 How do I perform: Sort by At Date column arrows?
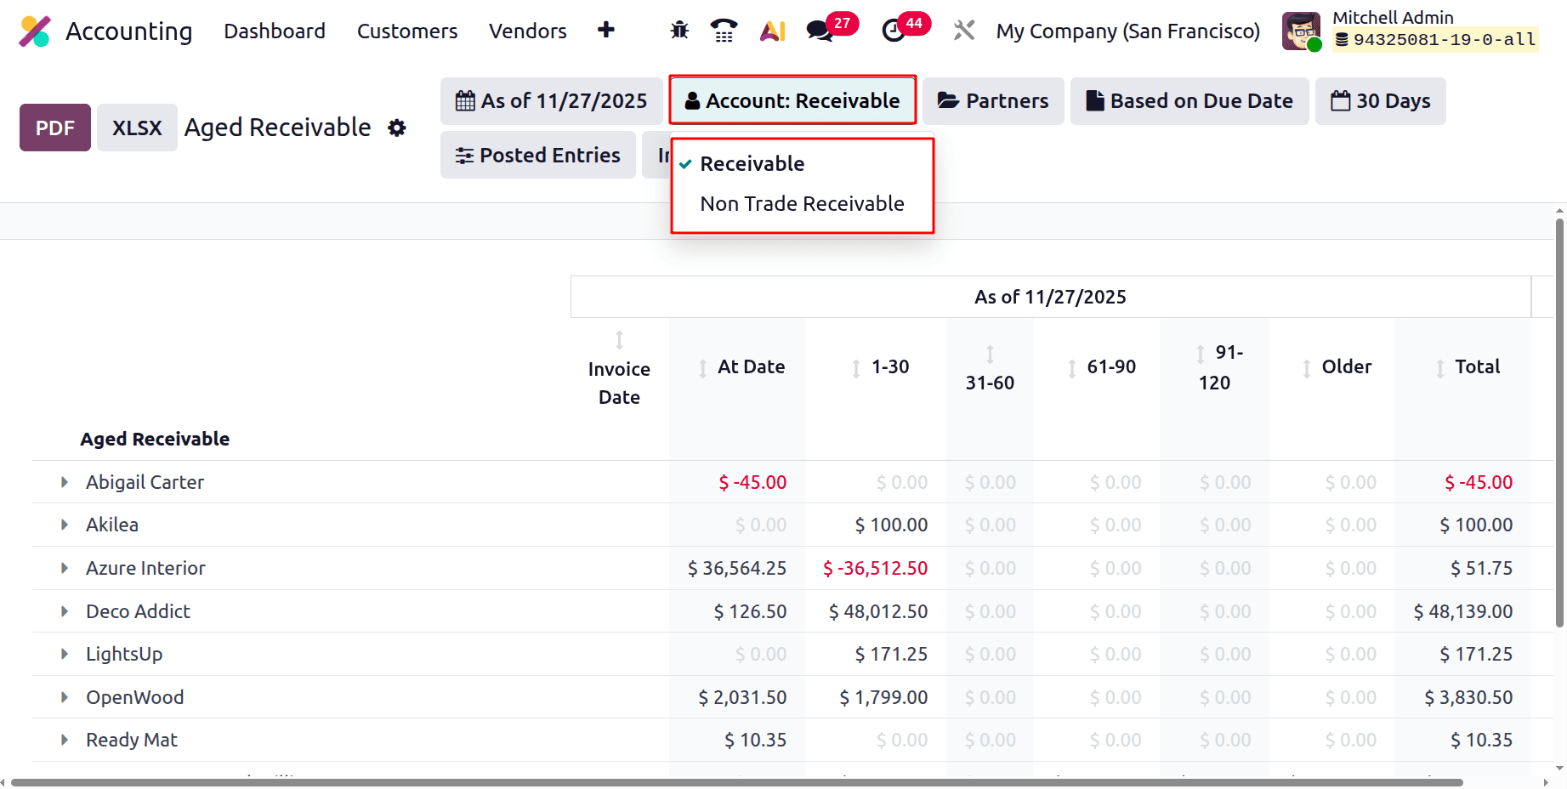pyautogui.click(x=702, y=368)
